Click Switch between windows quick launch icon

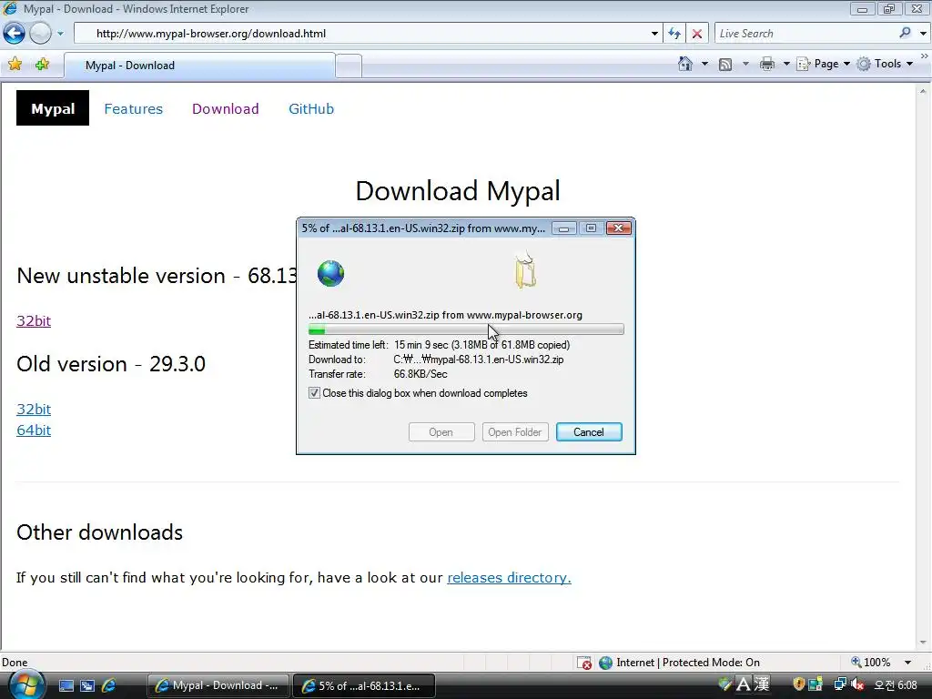coord(87,685)
